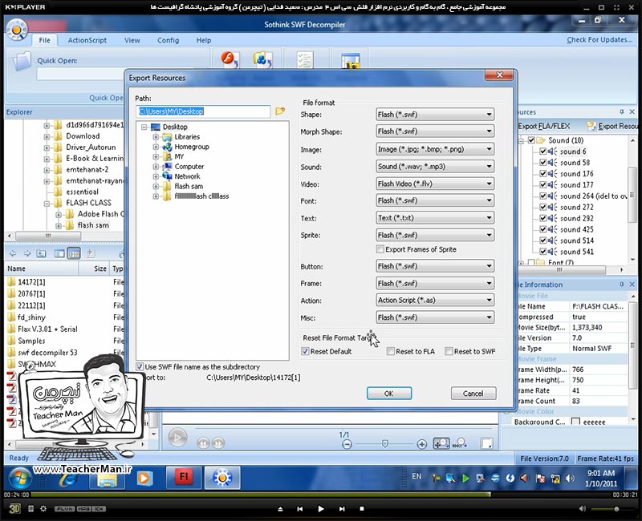This screenshot has width=642, height=521.
Task: Uncheck the sound 6 checkbox
Action: click(x=543, y=151)
